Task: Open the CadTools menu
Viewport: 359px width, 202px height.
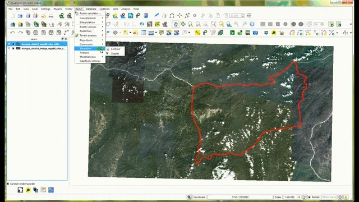Action: click(x=104, y=9)
